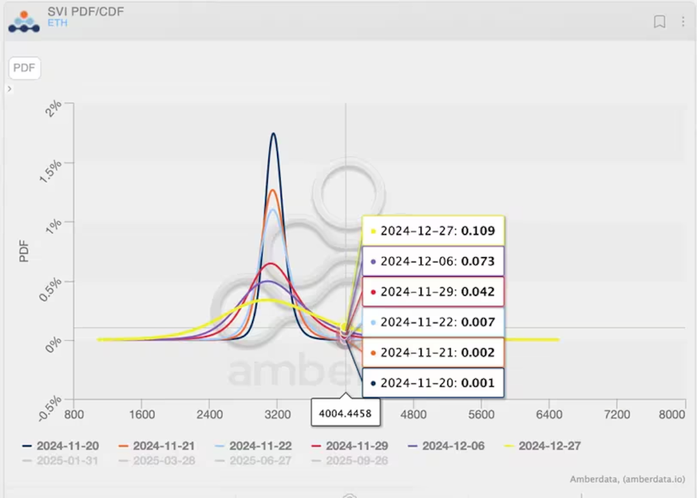
Task: Click the 4800 x-axis tick label
Action: click(x=413, y=414)
